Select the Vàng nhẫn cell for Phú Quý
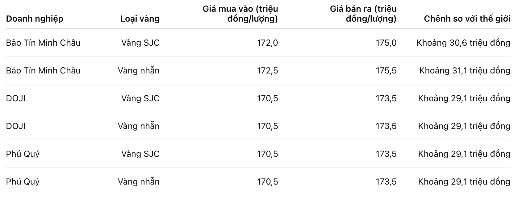The image size is (518, 200). (139, 182)
